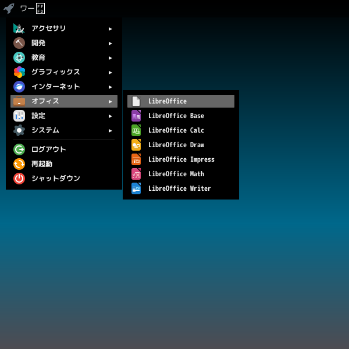Click the sliders icon for 設定
Screen dimensions: 349x349
click(x=19, y=116)
